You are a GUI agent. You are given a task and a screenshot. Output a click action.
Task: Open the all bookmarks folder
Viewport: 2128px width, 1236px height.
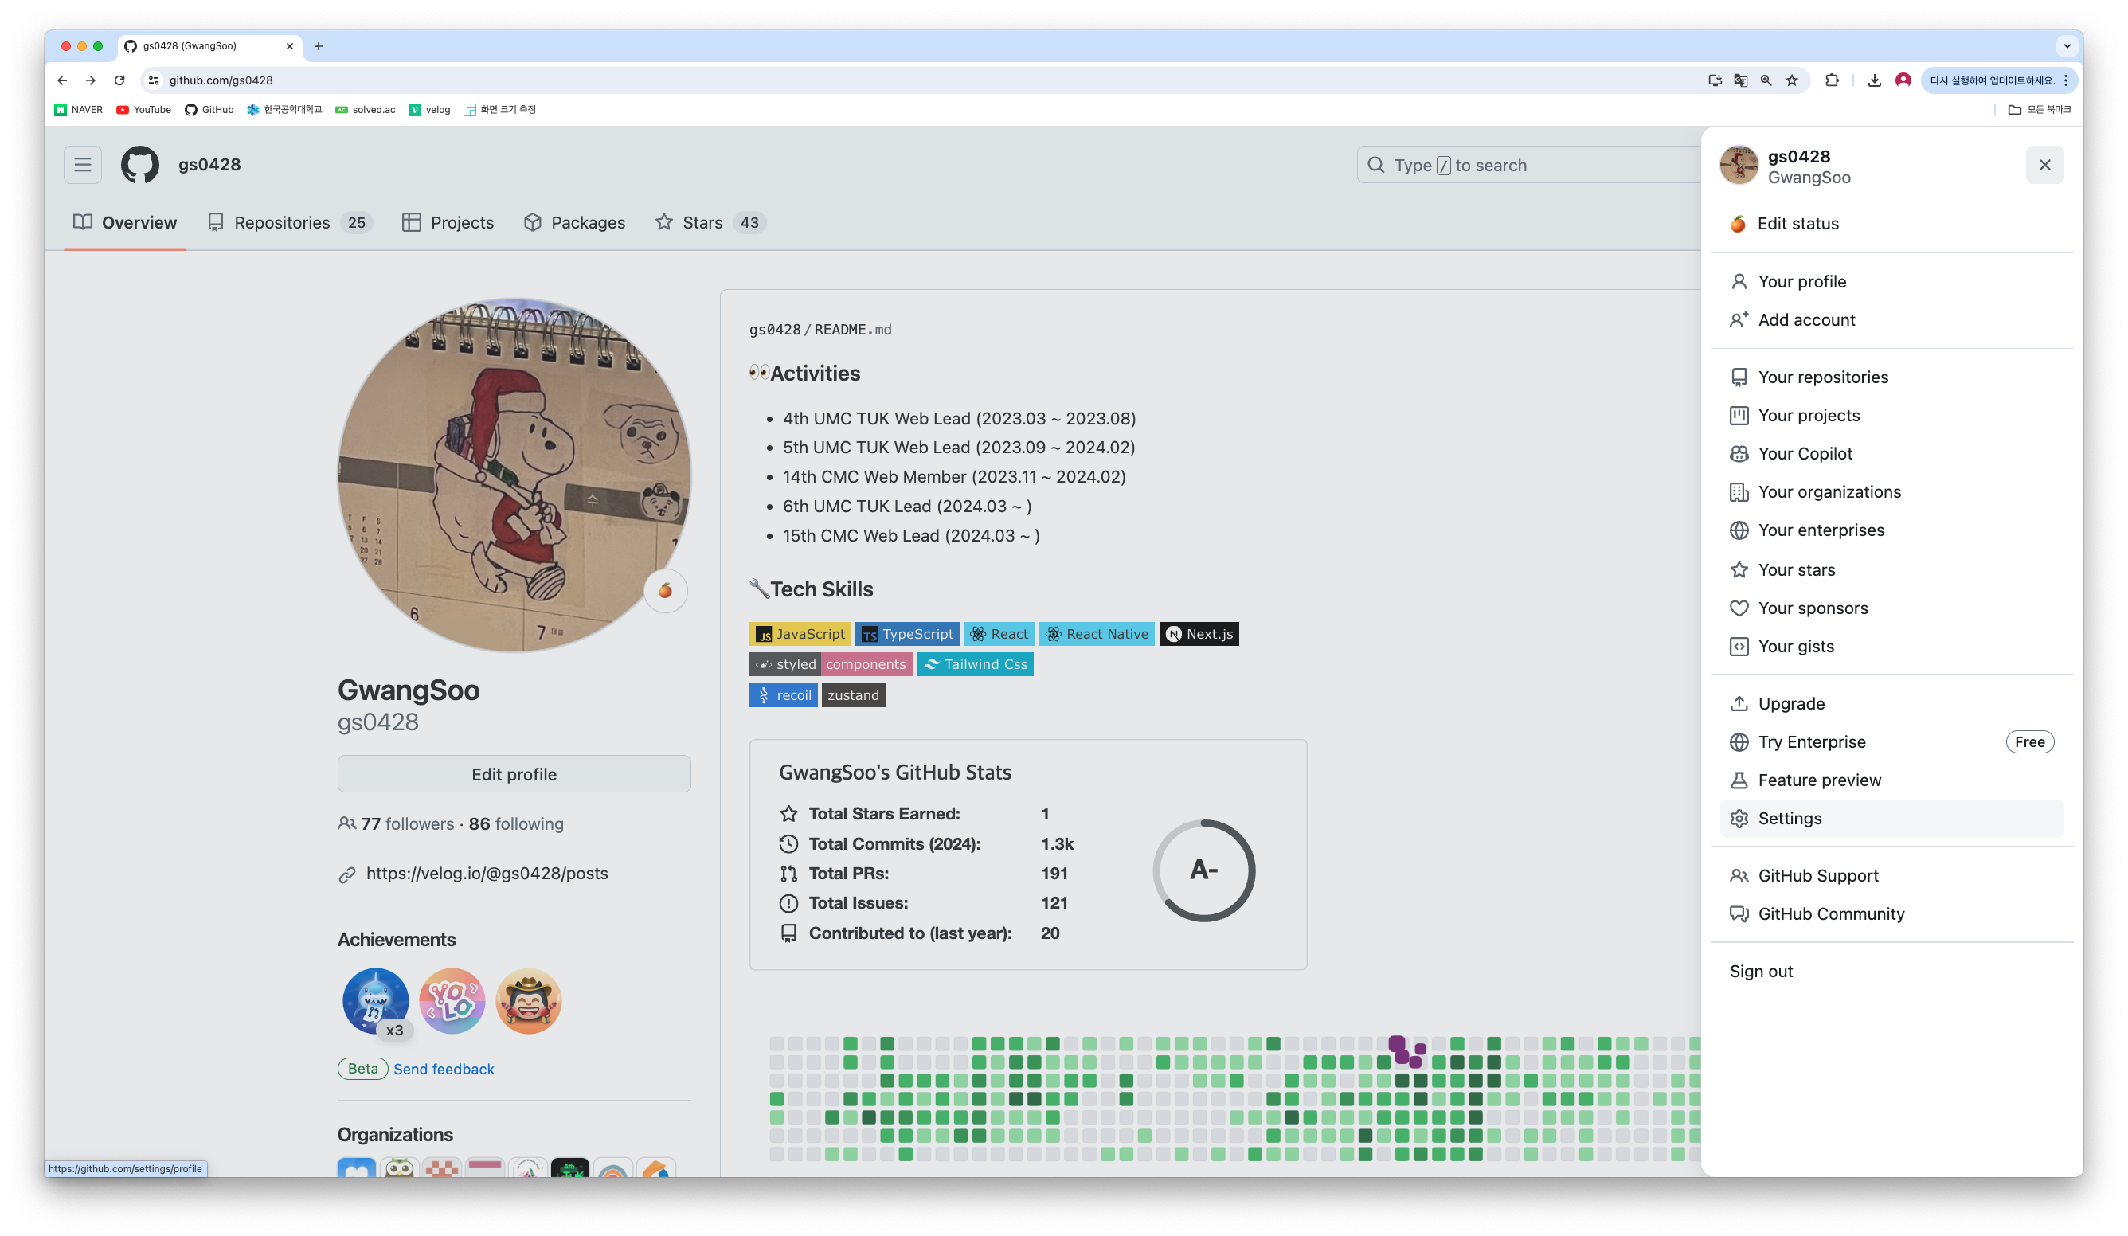pos(2040,110)
